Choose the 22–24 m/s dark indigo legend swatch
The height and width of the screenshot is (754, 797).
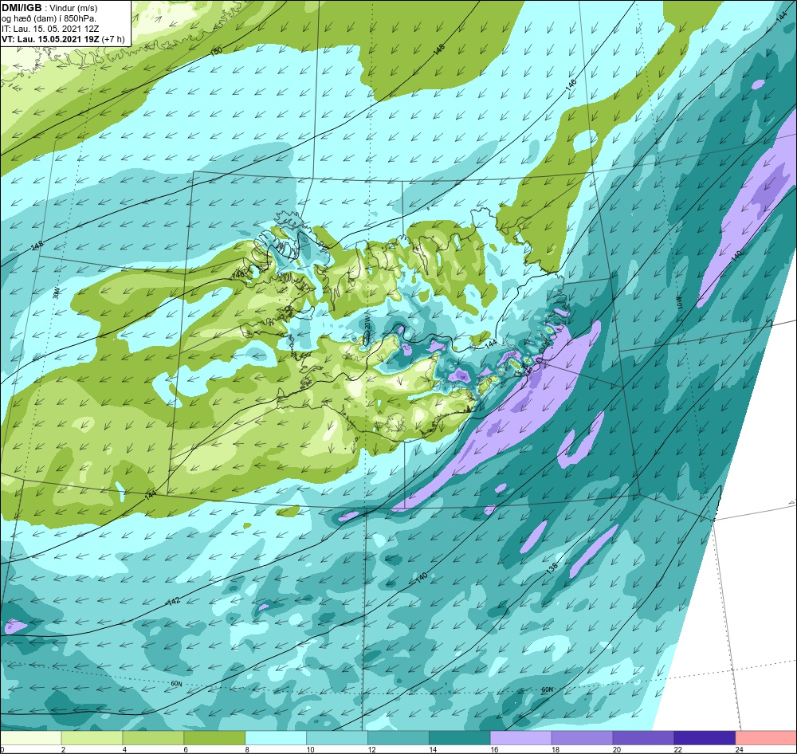pyautogui.click(x=705, y=737)
